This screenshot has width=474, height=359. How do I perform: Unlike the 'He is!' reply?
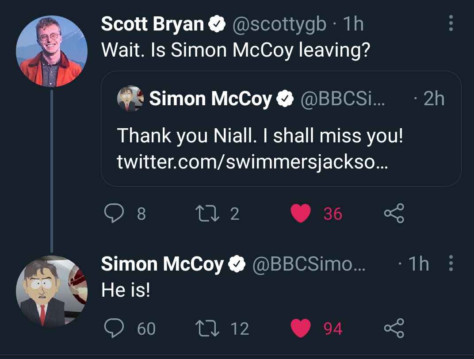coord(301,328)
